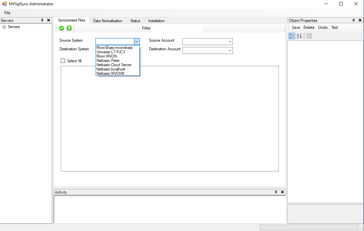Select the Servers tree item label
This screenshot has width=364, height=231.
click(14, 27)
